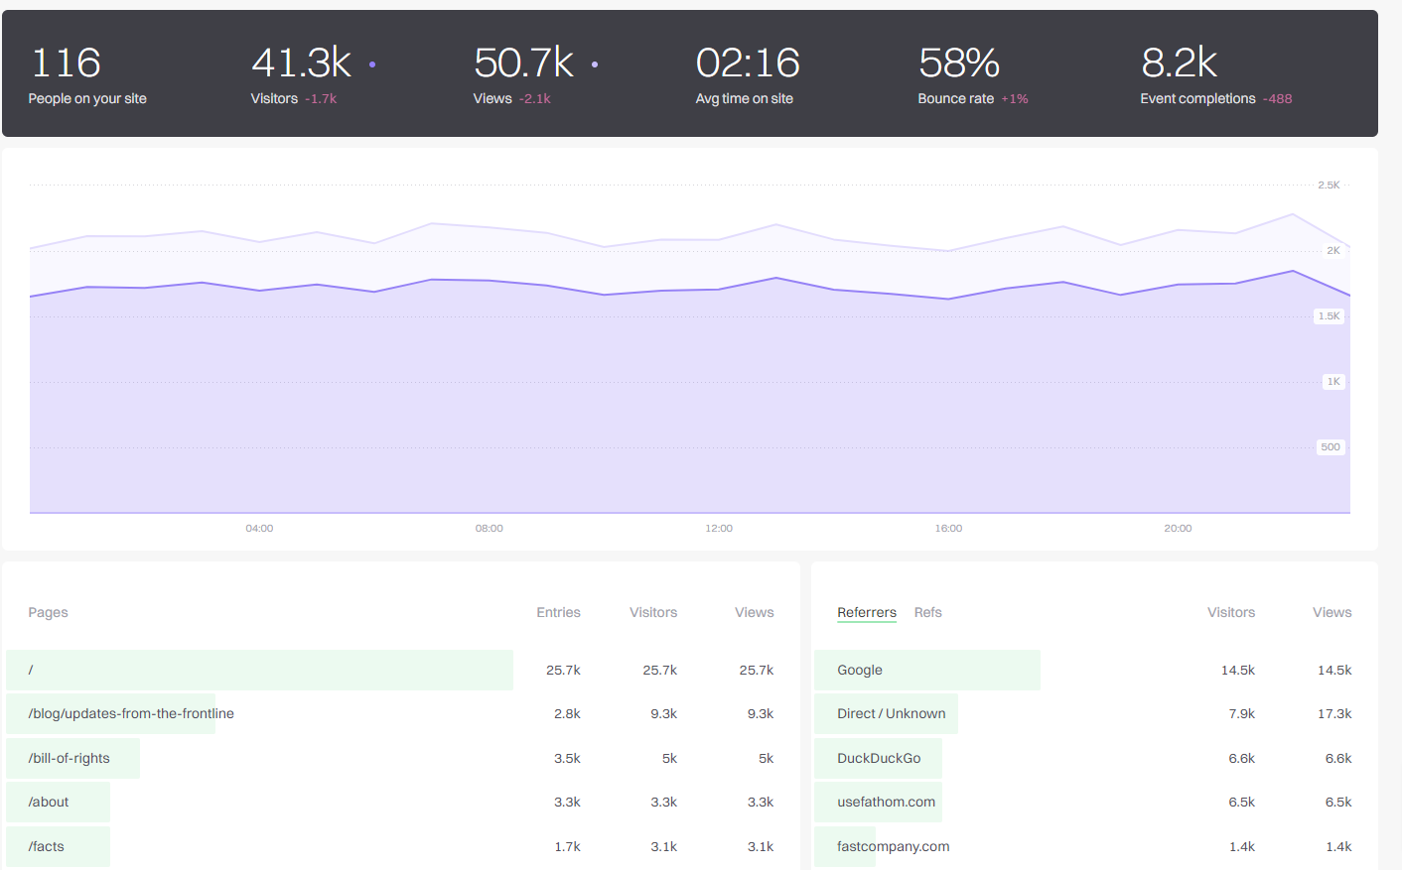Select the Referrers tab

(866, 612)
